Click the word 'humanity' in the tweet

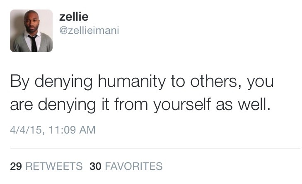point(132,82)
